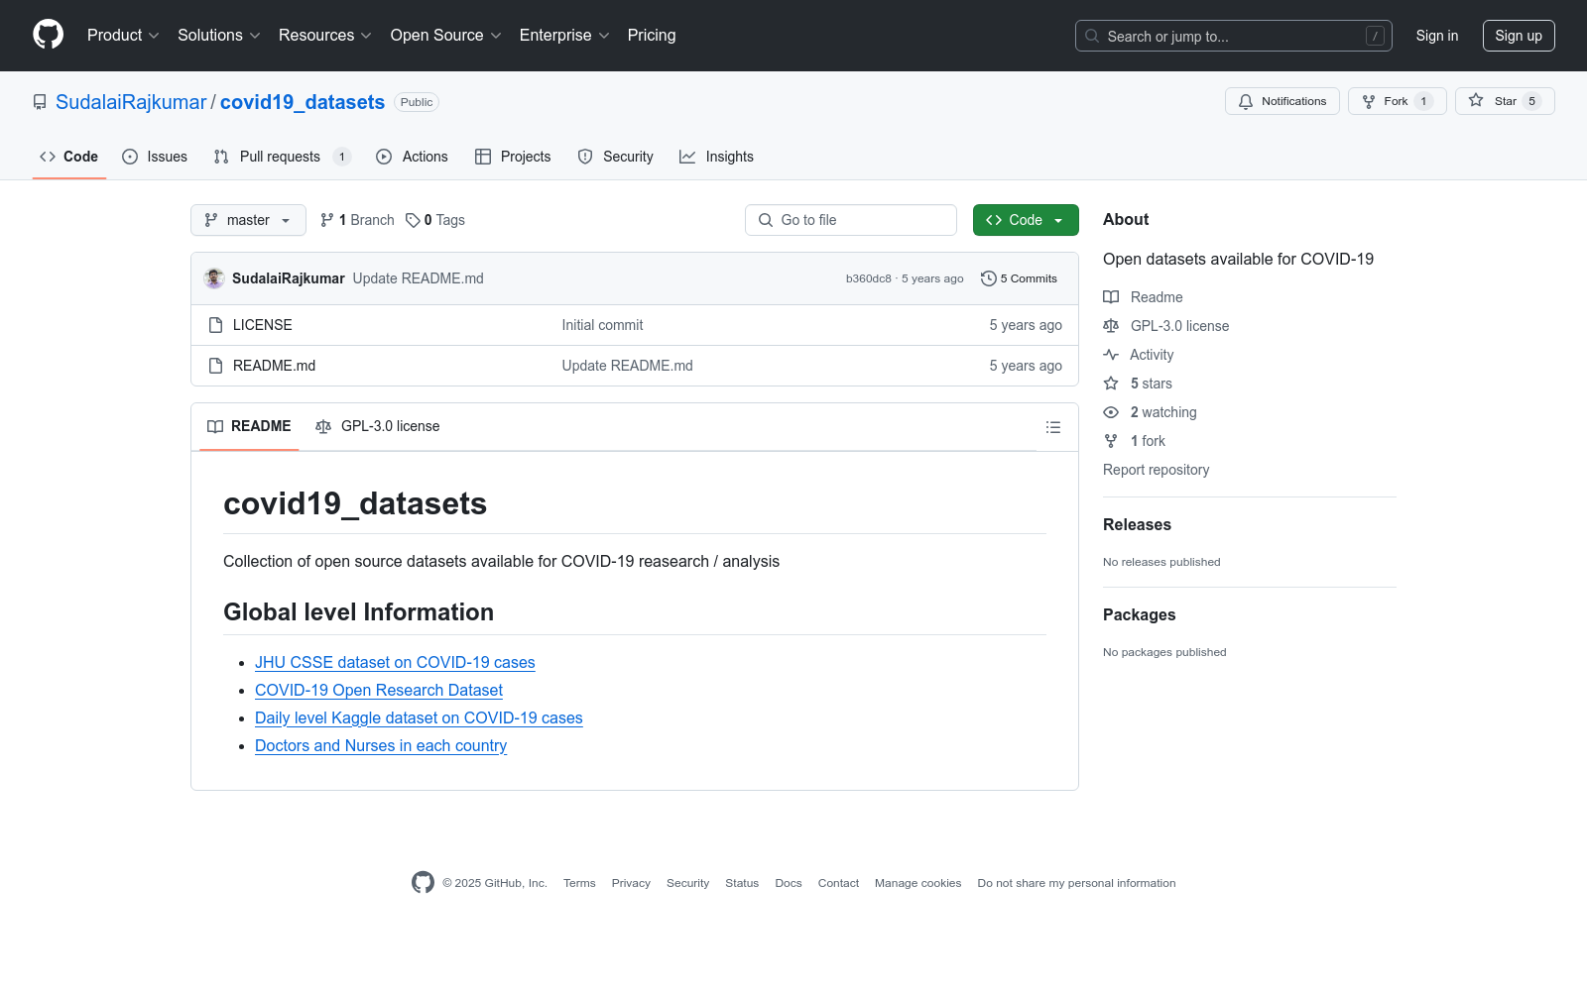Screen dimensions: 1587x991
Task: View the 0 Tags link
Action: (435, 220)
